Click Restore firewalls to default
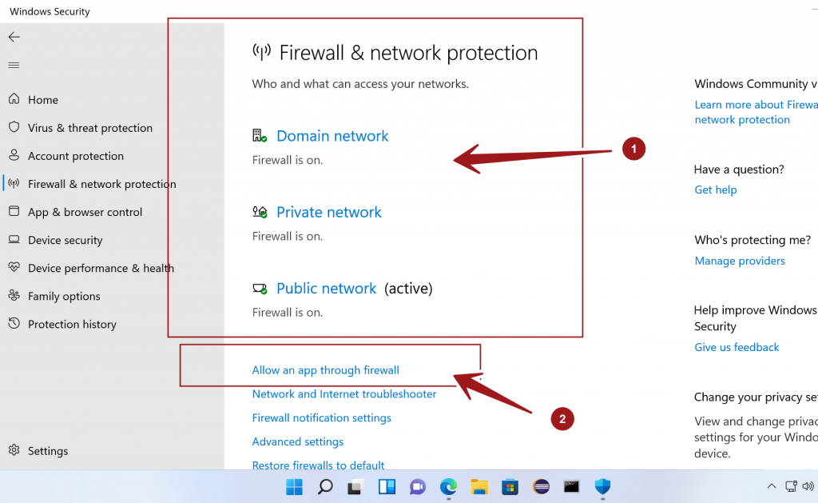Viewport: 818px width, 503px height. pyautogui.click(x=318, y=465)
